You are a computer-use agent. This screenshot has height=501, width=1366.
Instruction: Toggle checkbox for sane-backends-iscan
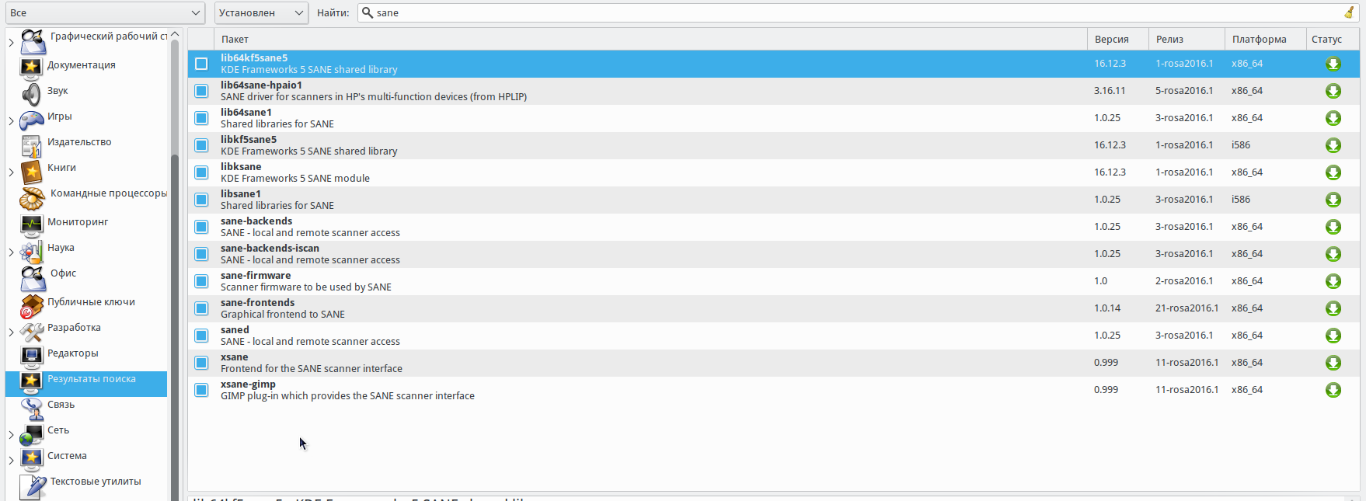click(x=201, y=254)
